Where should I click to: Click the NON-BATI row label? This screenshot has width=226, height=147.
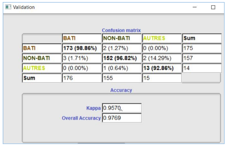click(x=42, y=58)
